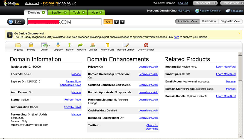Expand the Cash in dropdown arrow
The image size is (244, 139).
point(49,45)
